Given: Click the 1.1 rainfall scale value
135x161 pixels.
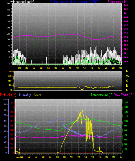Looking at the screenshot, I should [x=12, y=103].
